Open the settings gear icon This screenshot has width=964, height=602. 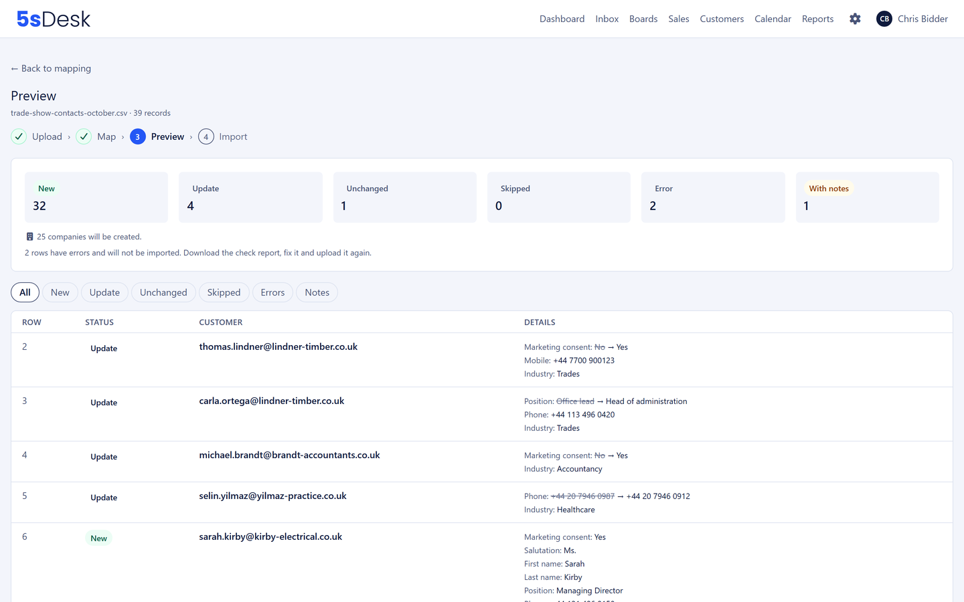pyautogui.click(x=855, y=19)
